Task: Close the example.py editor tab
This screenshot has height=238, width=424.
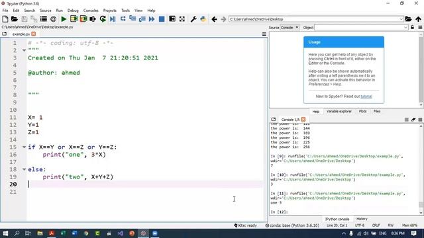Action: click(34, 34)
